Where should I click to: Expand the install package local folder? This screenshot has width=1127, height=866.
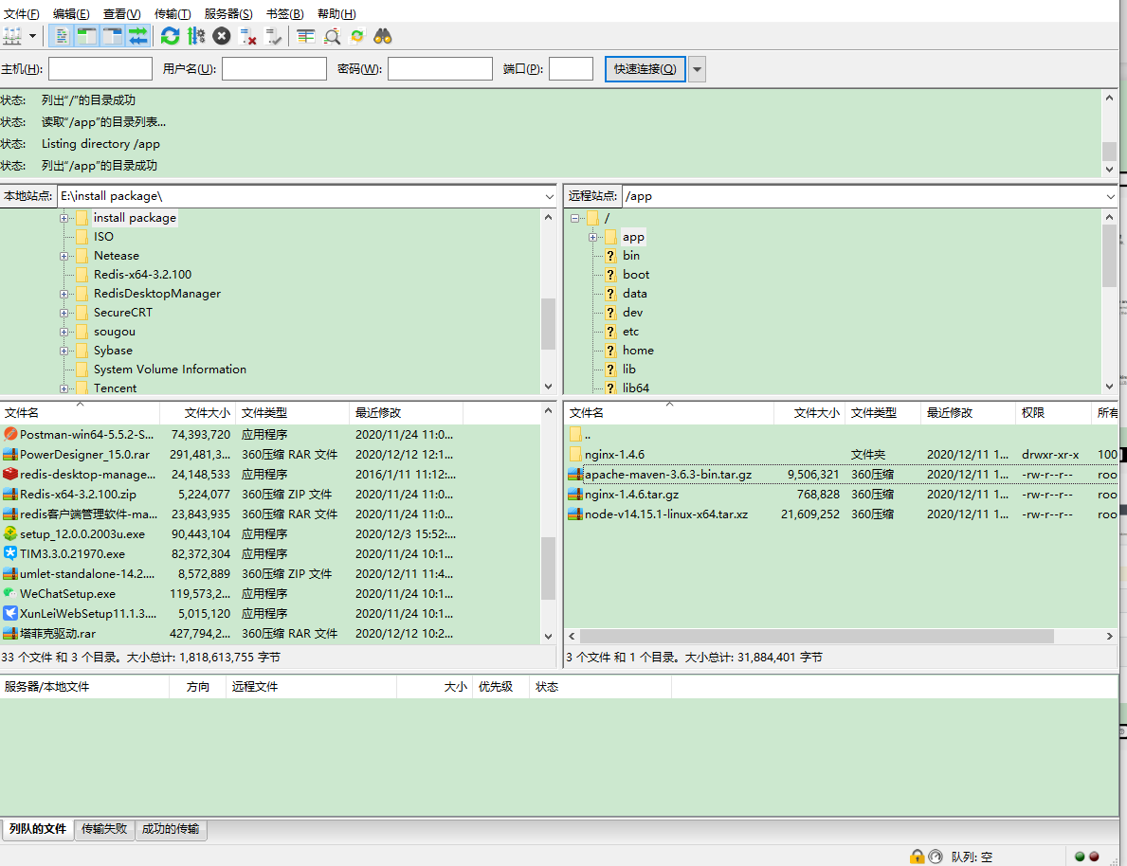64,218
